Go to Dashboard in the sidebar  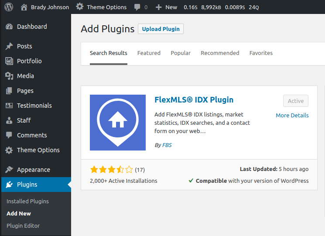click(32, 27)
